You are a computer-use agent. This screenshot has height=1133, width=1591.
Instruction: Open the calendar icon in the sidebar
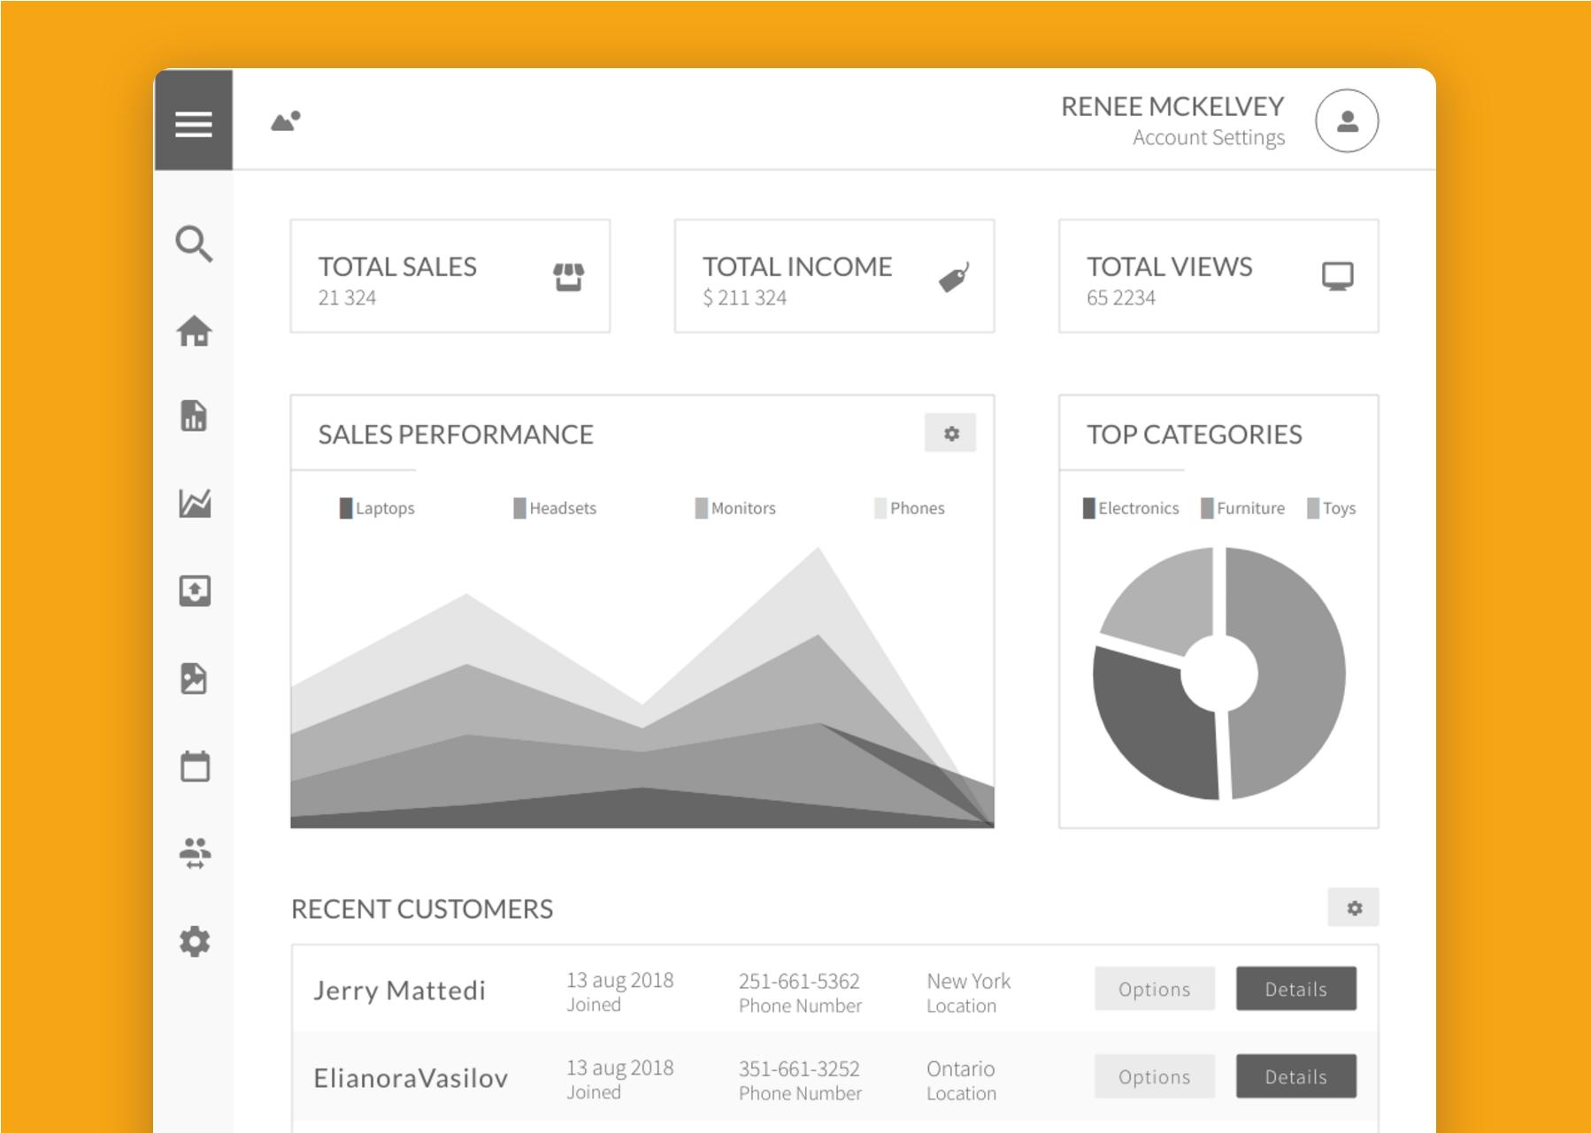(194, 767)
